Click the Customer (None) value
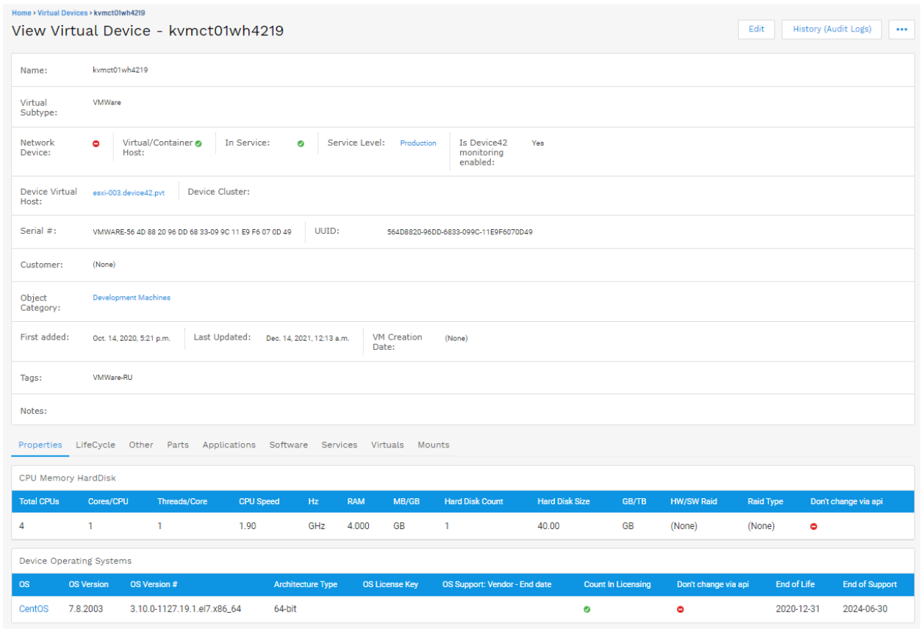Screen dimensions: 921x632 (x=104, y=265)
